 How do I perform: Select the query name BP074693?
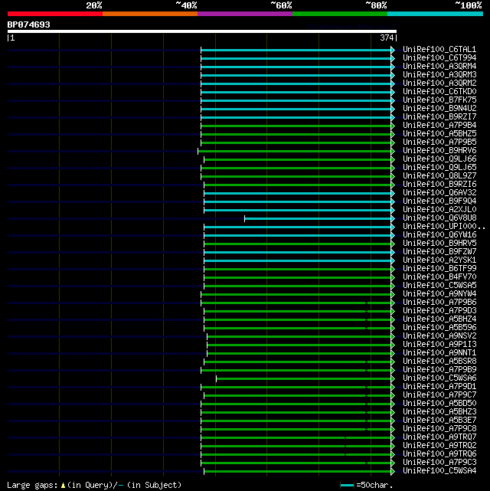tap(28, 25)
